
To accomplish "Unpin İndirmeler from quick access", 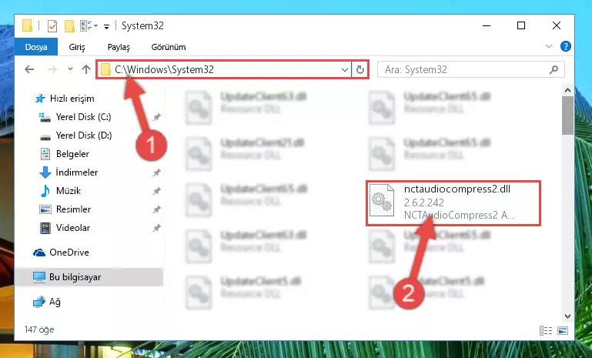I will click(x=156, y=172).
